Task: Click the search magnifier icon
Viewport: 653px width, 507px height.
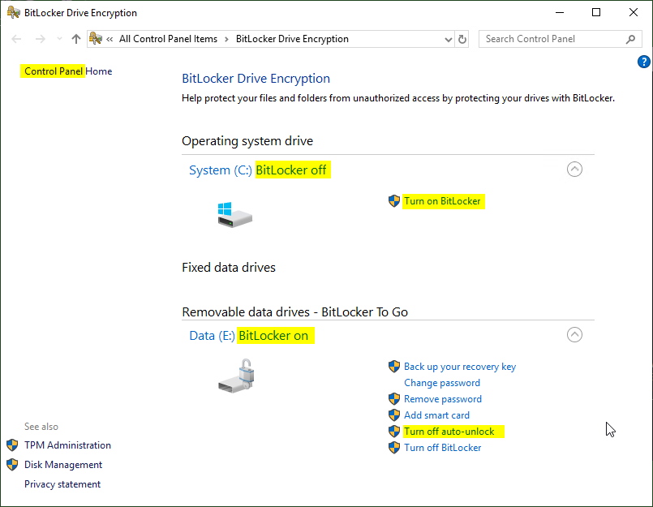Action: pyautogui.click(x=630, y=39)
